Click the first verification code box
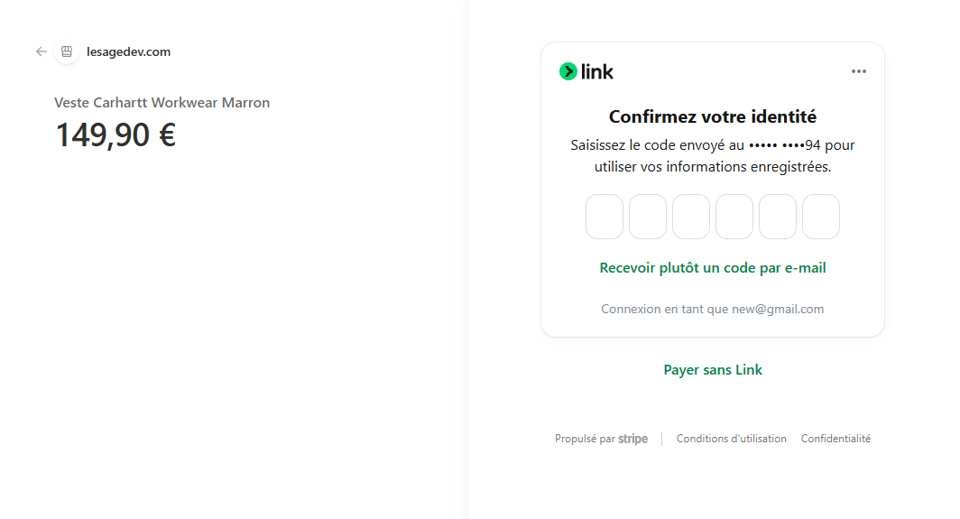The image size is (960, 519). pyautogui.click(x=605, y=217)
